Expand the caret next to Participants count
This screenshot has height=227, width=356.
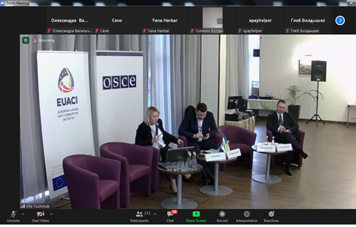point(155,214)
